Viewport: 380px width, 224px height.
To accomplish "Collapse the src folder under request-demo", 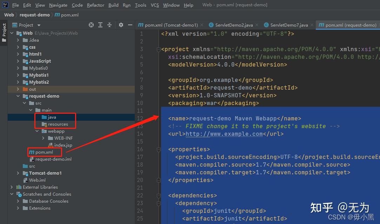I will [x=25, y=103].
